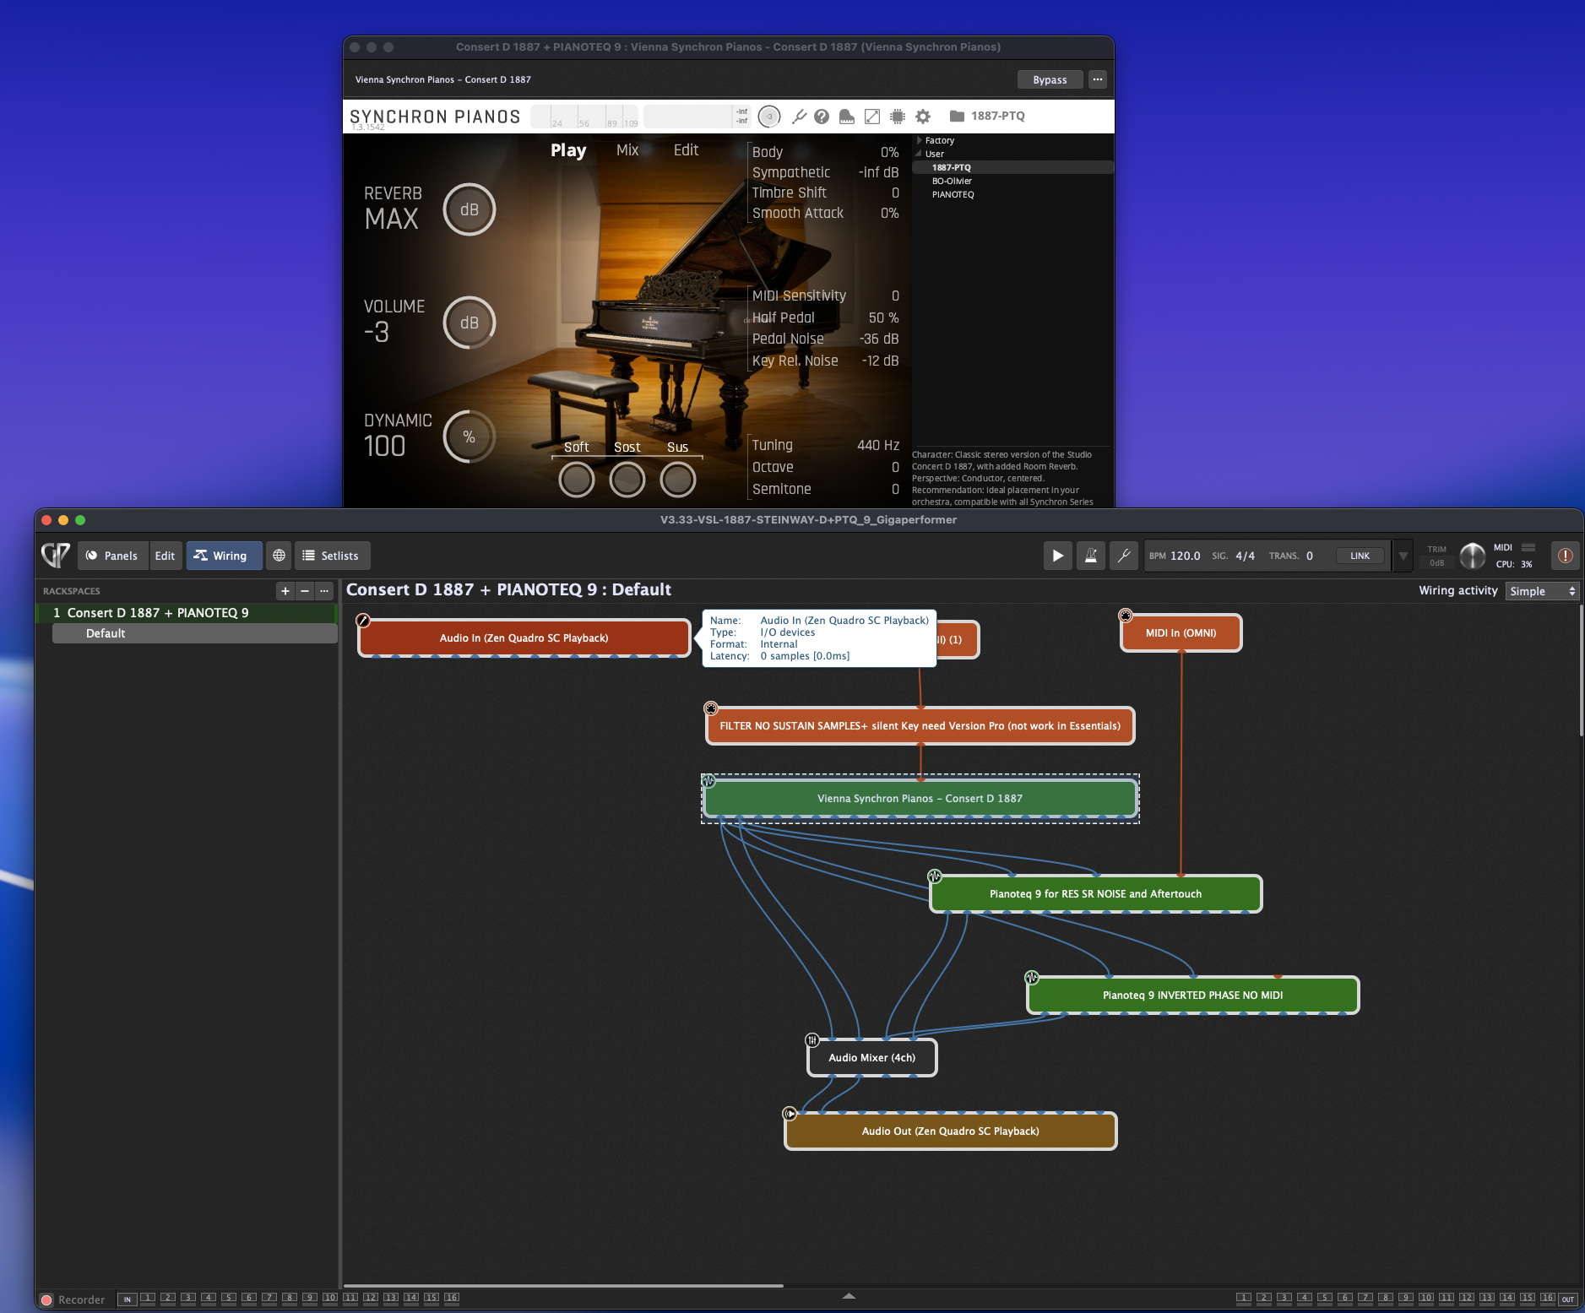Open the tuner (tuning fork) in Gig Performer
Screen dimensions: 1585x1313
pyautogui.click(x=1124, y=556)
